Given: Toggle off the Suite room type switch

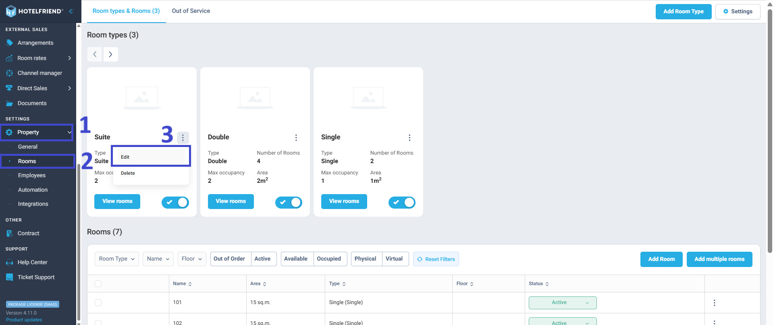Looking at the screenshot, I should coord(175,202).
